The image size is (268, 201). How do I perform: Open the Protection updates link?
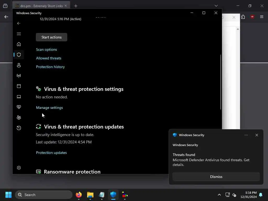(x=51, y=153)
